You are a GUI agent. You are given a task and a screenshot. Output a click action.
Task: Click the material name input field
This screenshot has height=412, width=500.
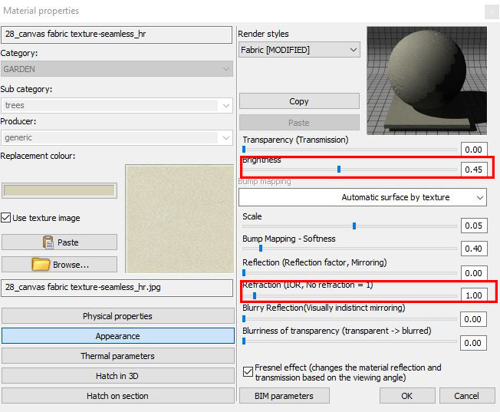pyautogui.click(x=117, y=35)
